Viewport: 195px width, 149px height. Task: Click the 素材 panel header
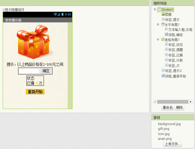coord(173,118)
